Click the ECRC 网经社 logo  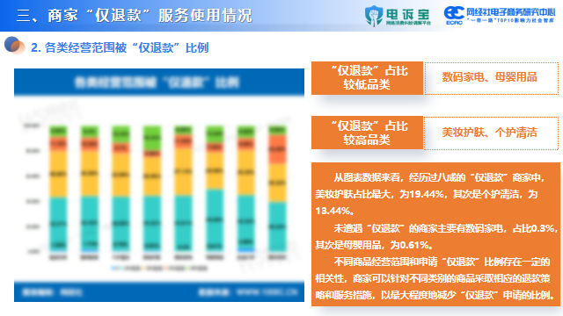[x=500, y=16]
